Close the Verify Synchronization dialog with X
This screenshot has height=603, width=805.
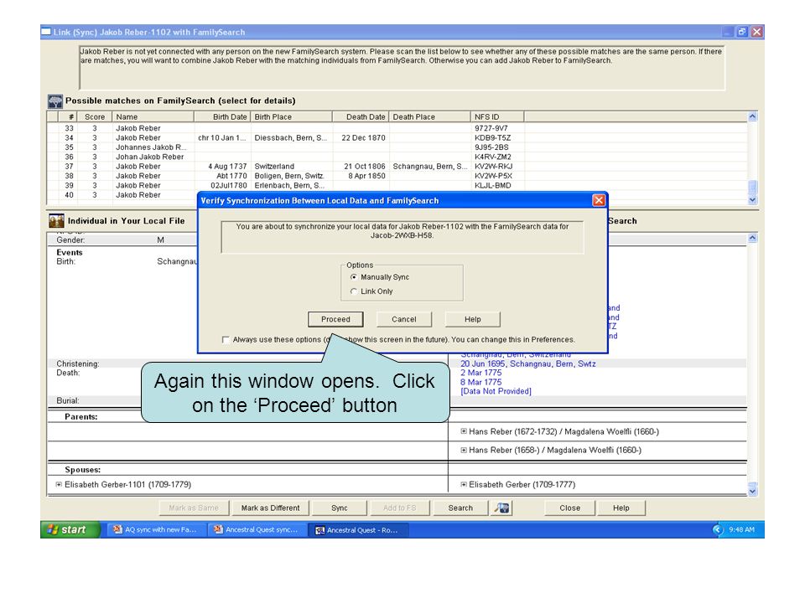[599, 200]
